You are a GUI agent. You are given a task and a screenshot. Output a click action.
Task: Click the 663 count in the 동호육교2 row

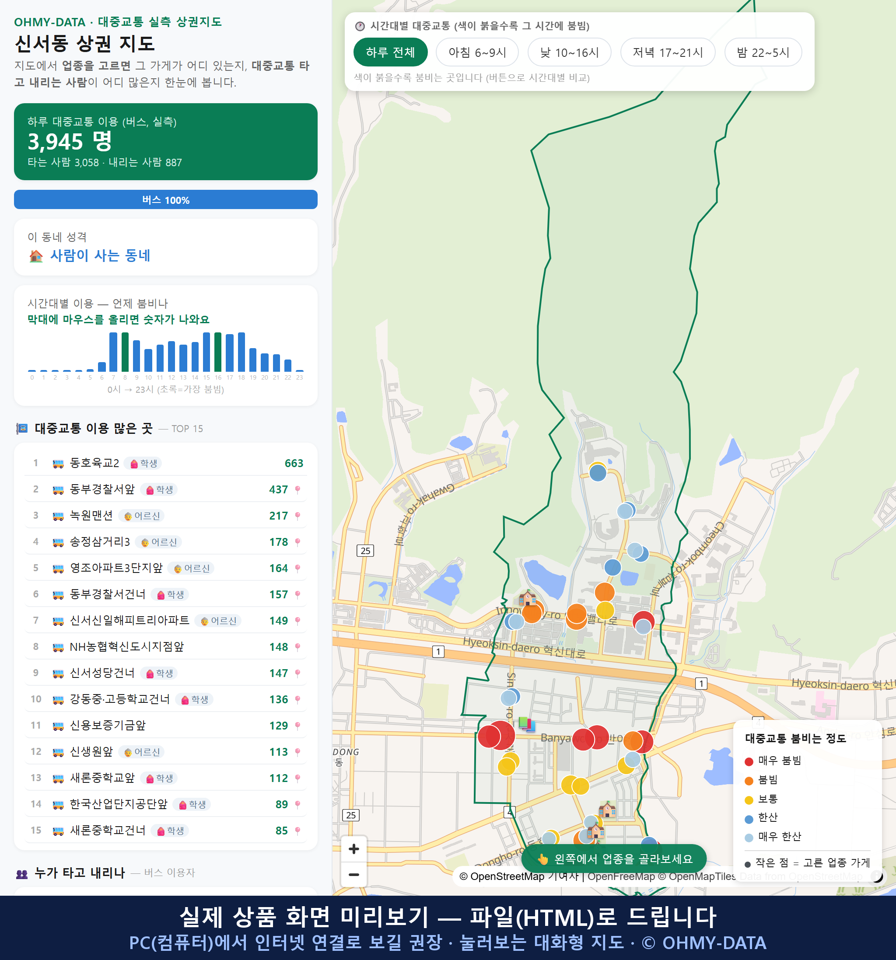coord(294,464)
